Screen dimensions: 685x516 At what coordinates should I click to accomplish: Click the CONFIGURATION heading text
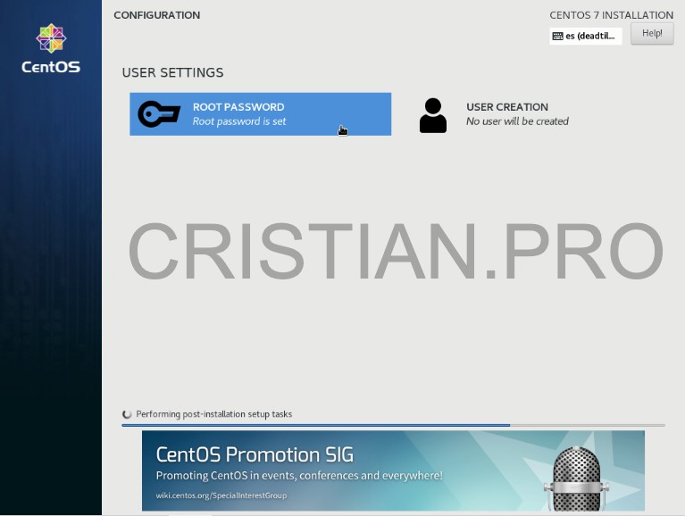click(157, 15)
